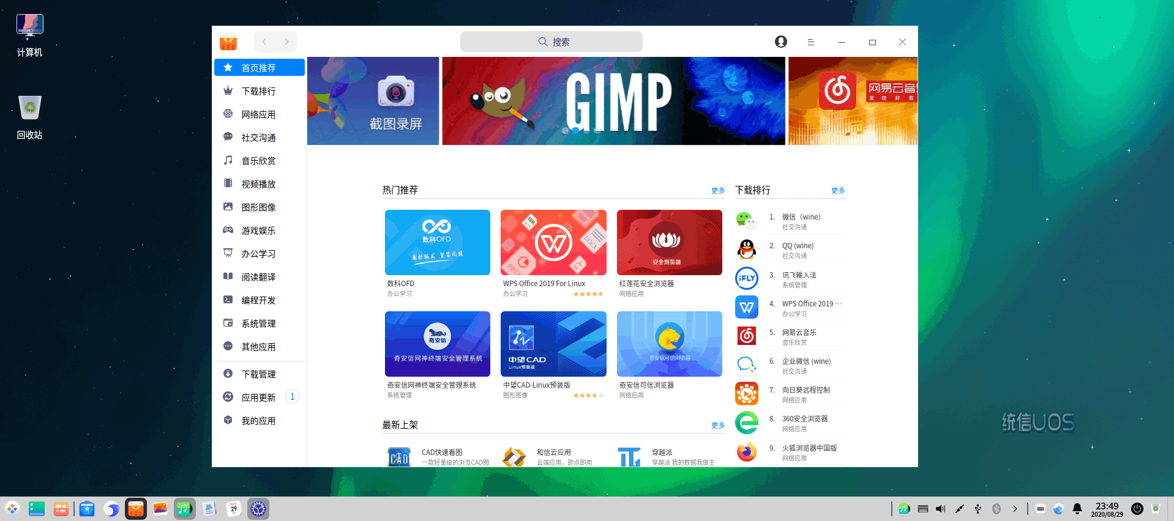Open the file manager in the dock

click(87, 508)
